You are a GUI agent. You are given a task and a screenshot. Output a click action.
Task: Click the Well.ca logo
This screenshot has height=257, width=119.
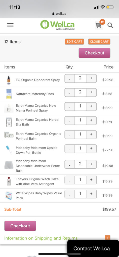[57, 25]
